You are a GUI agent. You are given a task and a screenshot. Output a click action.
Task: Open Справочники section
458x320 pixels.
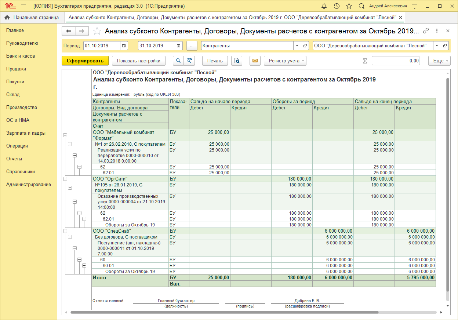[21, 172]
